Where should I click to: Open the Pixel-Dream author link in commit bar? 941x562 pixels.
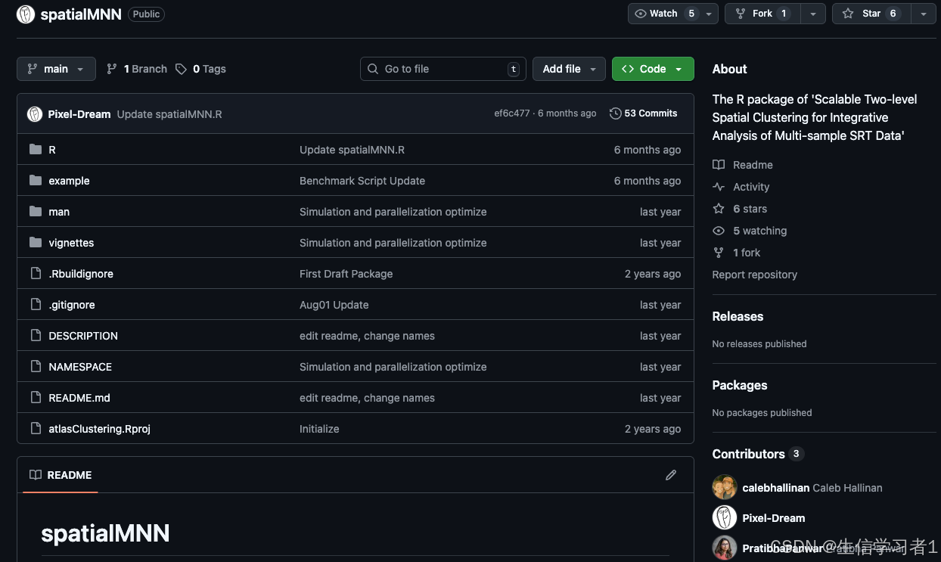point(79,114)
